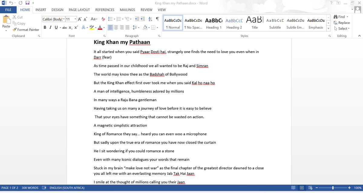Viewport: 363px width, 193px height.
Task: Open Replace dialog
Action: point(342,23)
